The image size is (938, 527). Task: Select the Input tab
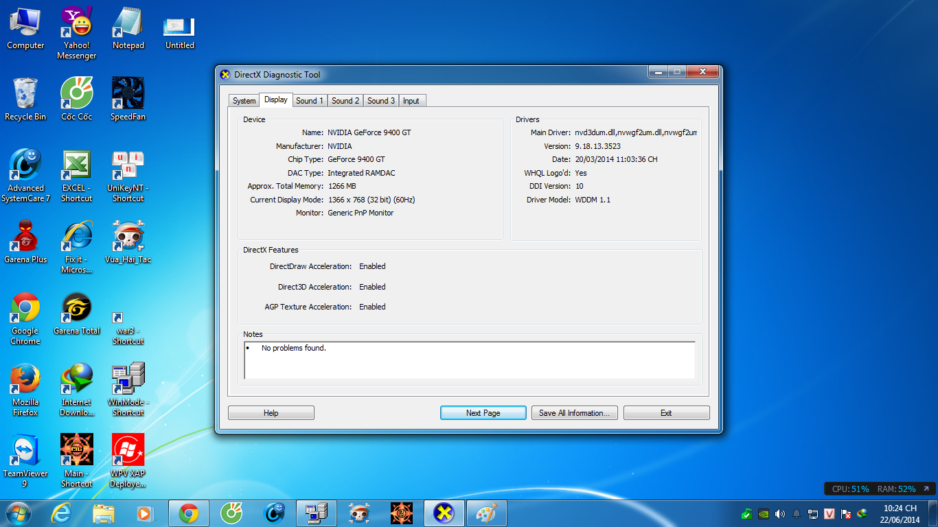coord(411,101)
